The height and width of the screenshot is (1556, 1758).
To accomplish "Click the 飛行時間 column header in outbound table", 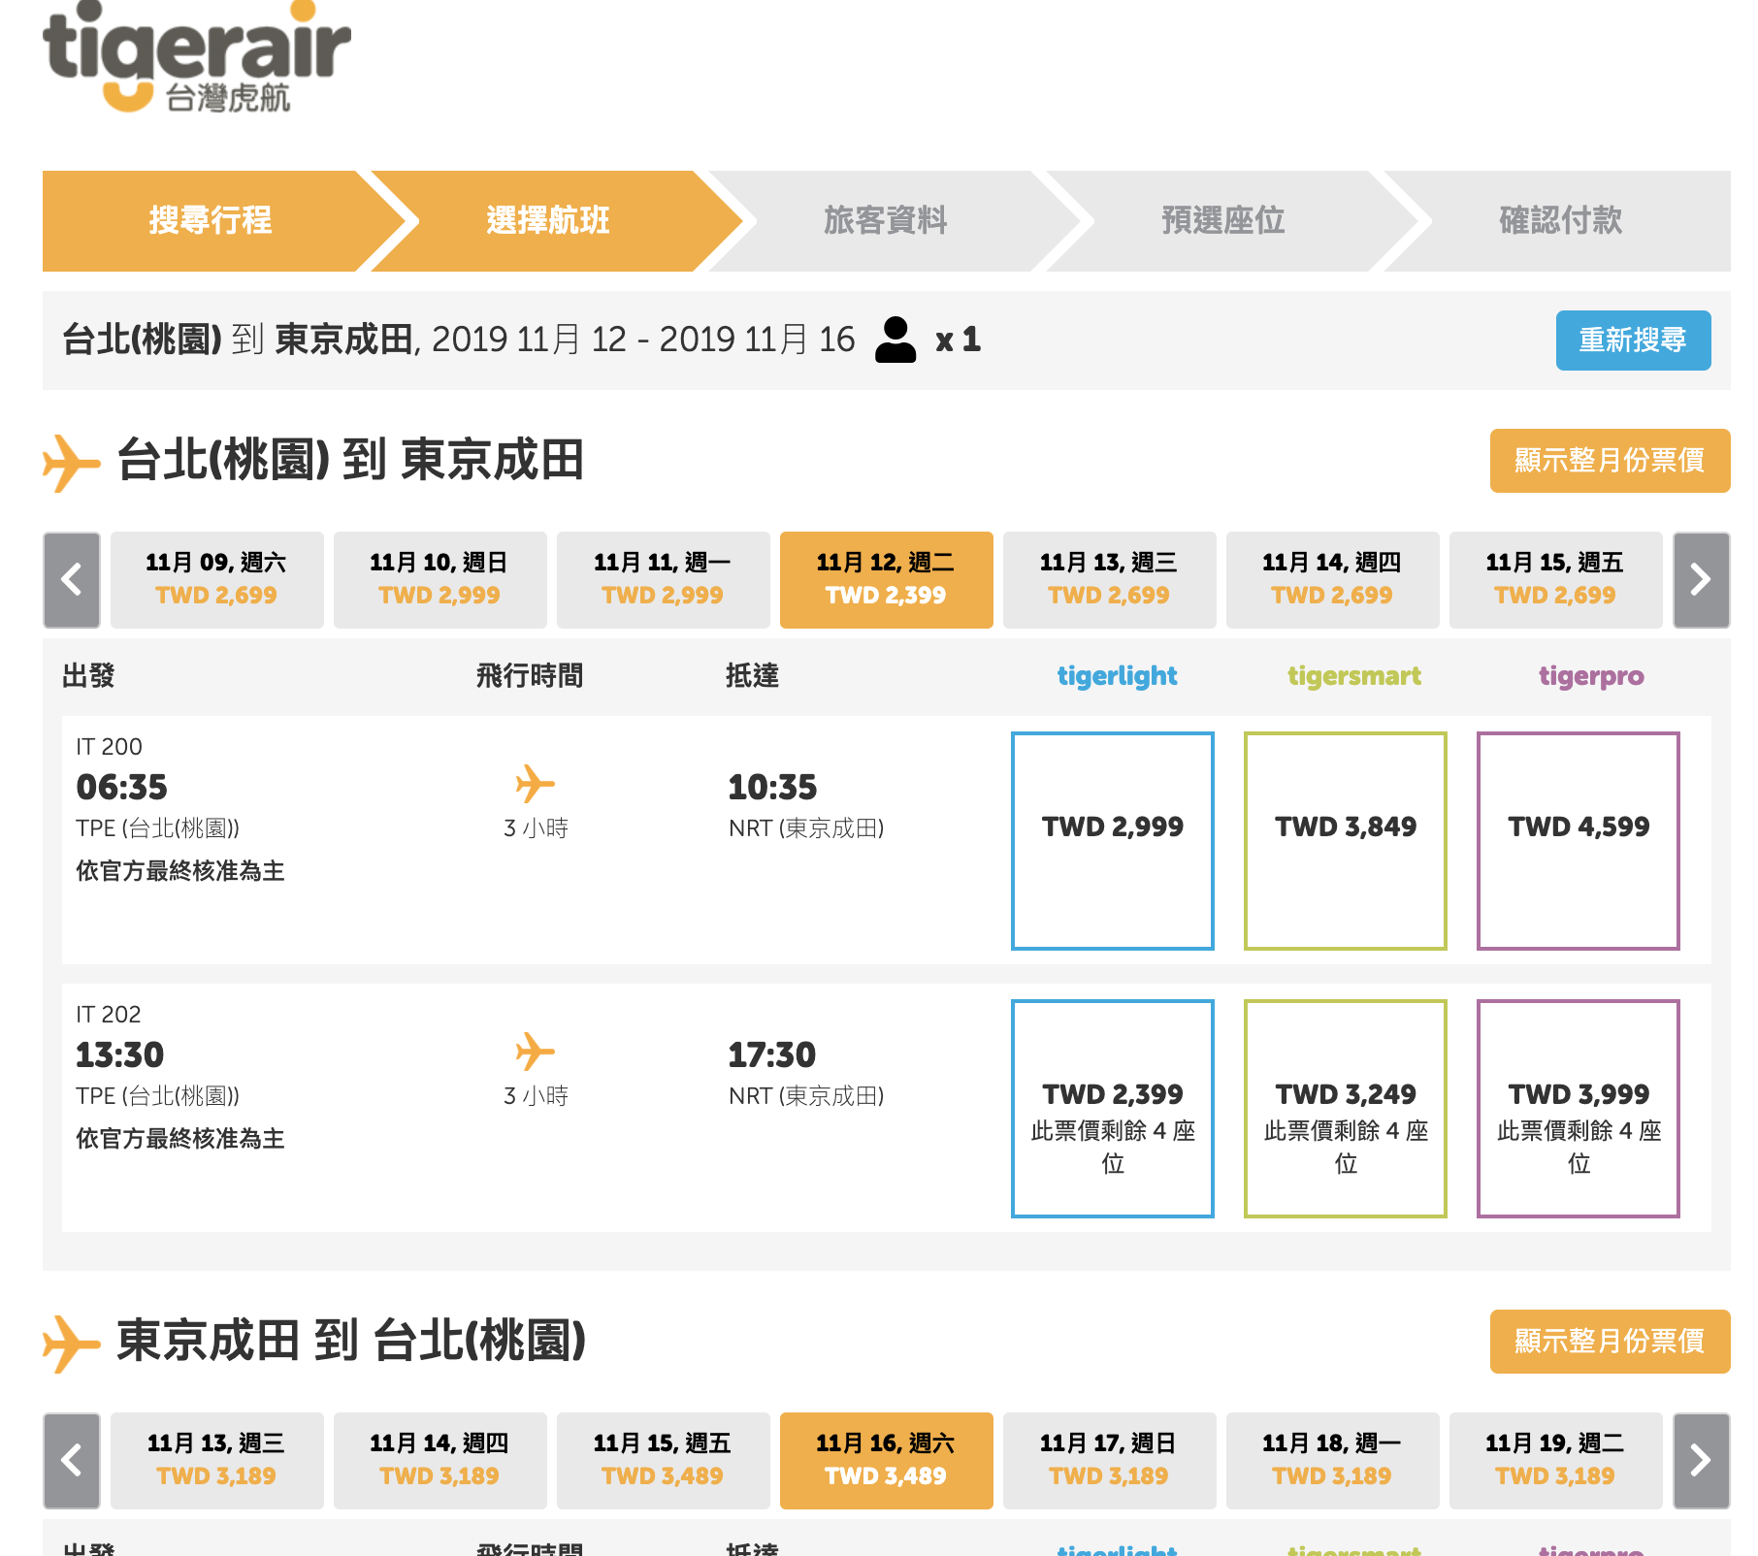I will point(530,676).
